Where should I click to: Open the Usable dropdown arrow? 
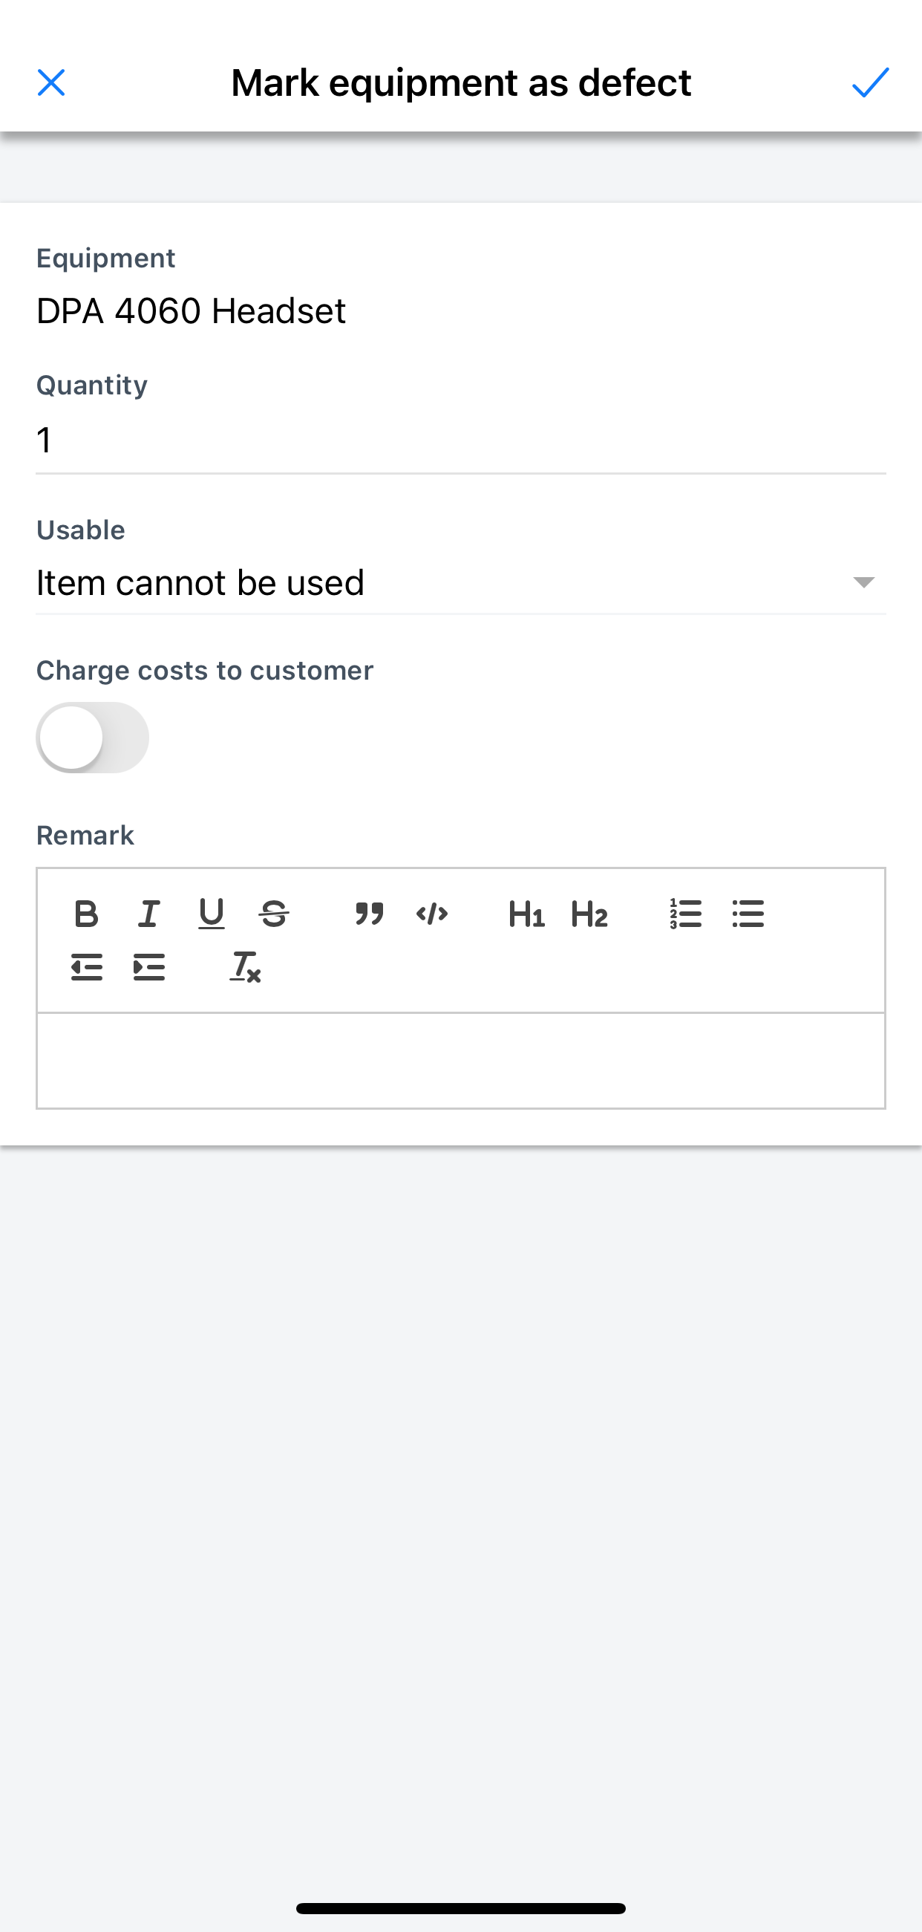tap(863, 583)
